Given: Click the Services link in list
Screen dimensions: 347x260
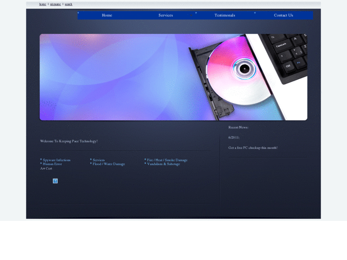Looking at the screenshot, I should pyautogui.click(x=99, y=160).
